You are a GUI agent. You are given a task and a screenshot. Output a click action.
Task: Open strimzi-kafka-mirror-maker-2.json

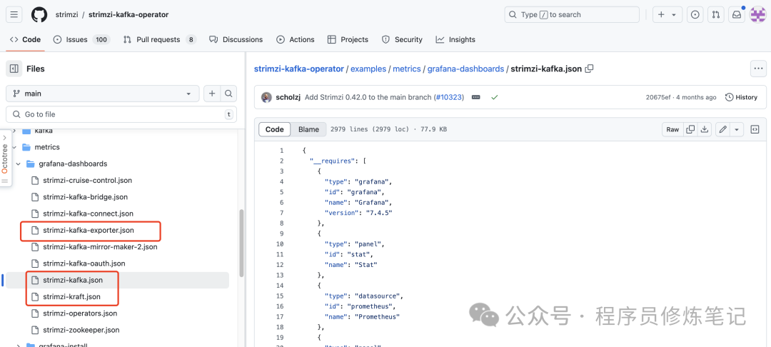(x=101, y=247)
